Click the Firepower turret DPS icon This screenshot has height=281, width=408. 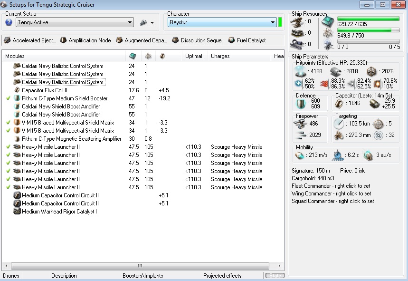[300, 124]
